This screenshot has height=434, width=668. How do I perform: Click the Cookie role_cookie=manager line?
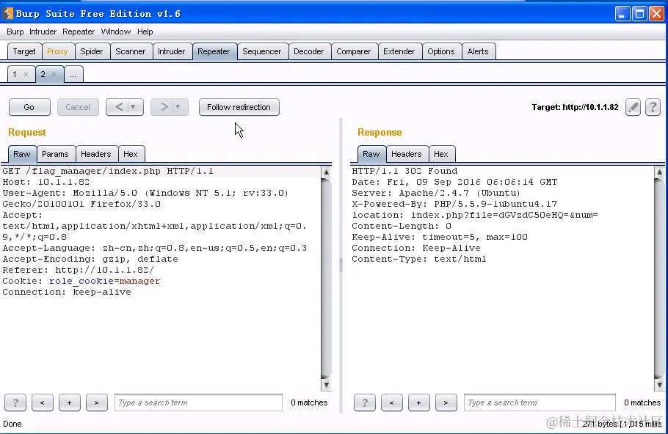(81, 281)
